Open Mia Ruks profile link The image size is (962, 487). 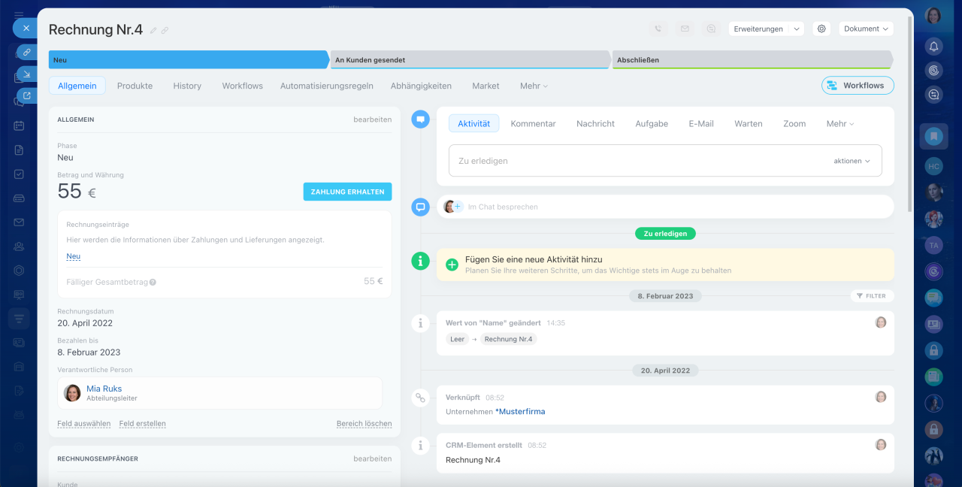[x=104, y=389]
